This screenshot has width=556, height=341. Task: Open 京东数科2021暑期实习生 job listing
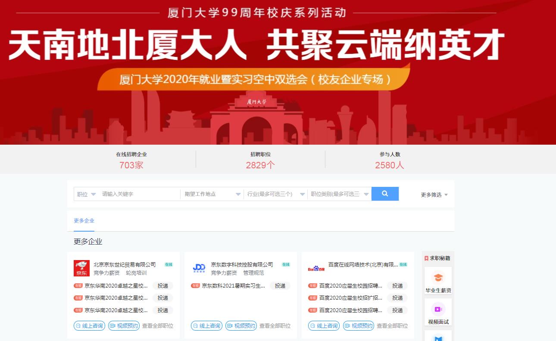233,285
